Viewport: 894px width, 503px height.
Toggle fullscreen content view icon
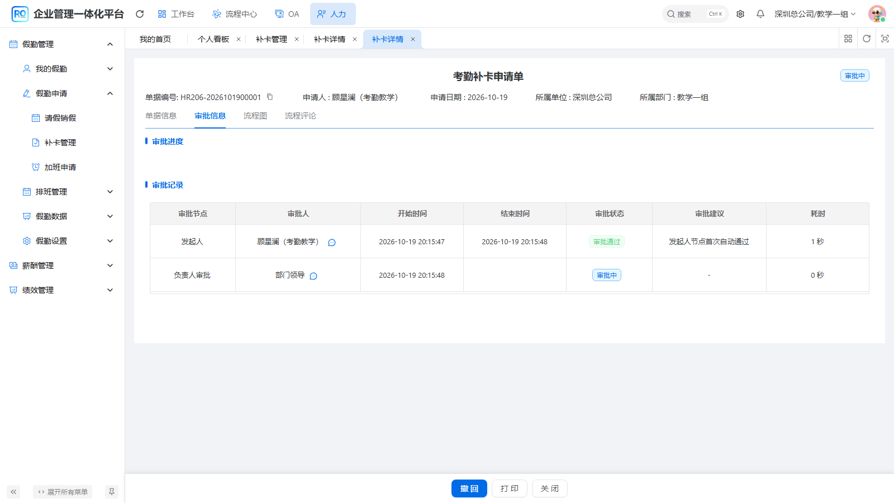[885, 39]
